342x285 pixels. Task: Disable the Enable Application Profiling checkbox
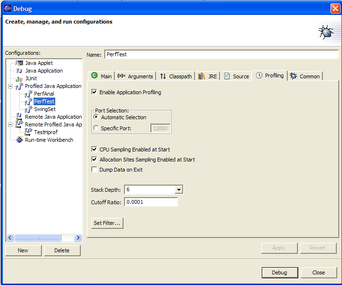click(95, 92)
